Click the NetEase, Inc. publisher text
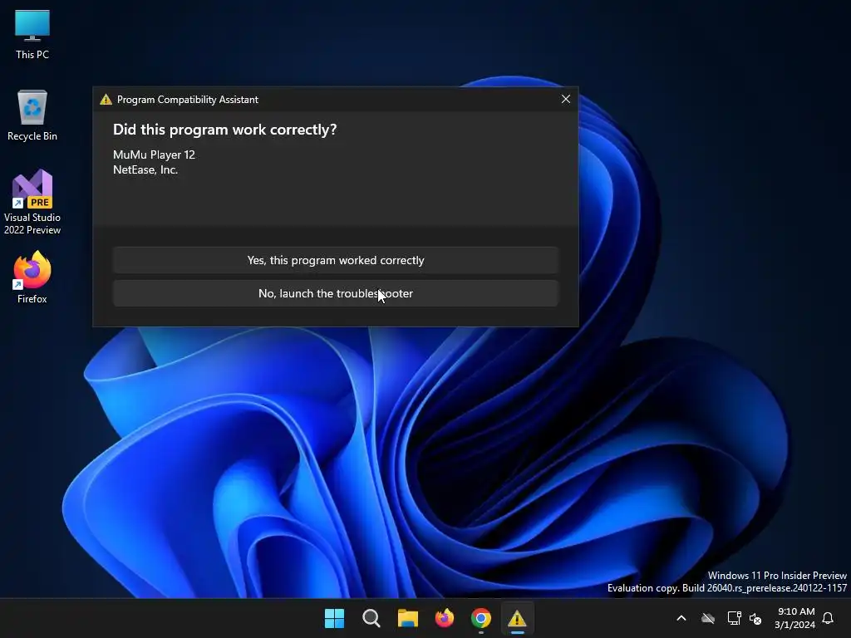Image resolution: width=851 pixels, height=638 pixels. click(145, 169)
